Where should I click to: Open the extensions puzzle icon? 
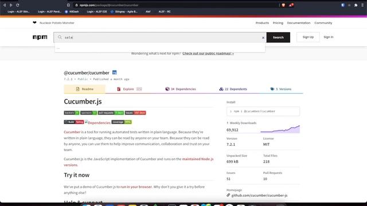pyautogui.click(x=356, y=5)
